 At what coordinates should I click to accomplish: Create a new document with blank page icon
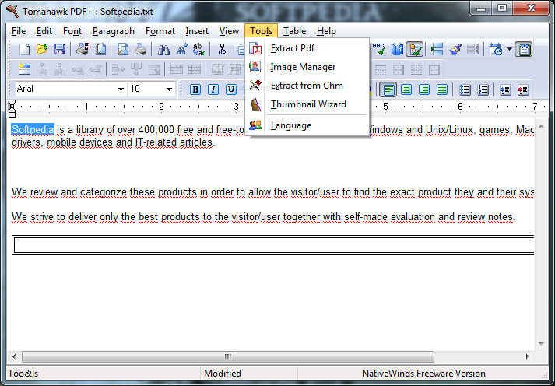(24, 49)
